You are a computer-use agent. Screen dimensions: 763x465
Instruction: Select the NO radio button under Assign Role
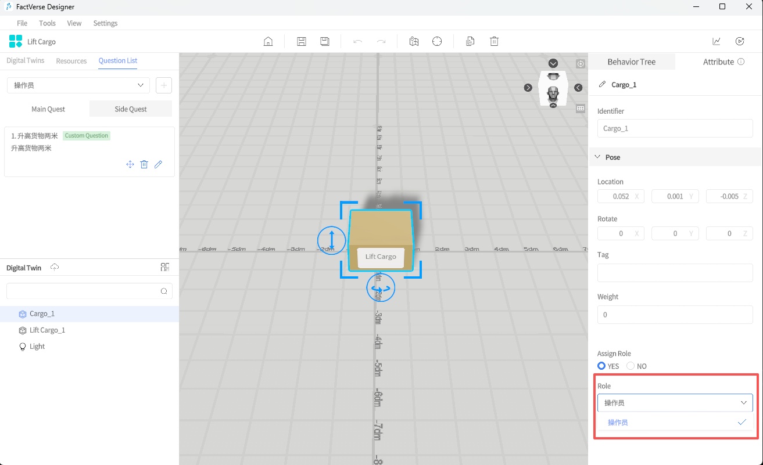[x=631, y=366]
